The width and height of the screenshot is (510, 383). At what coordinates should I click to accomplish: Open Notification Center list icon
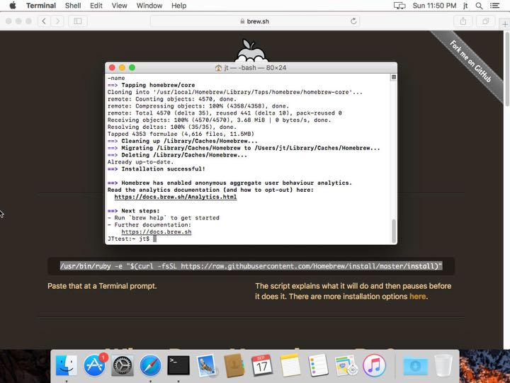pos(494,6)
